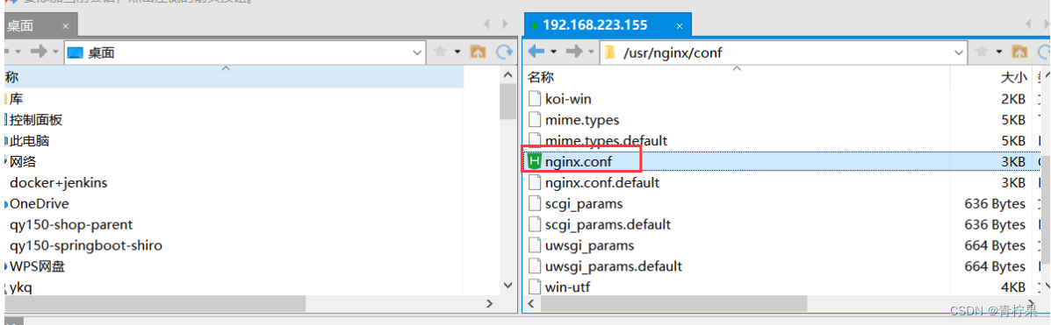The width and height of the screenshot is (1051, 325).
Task: Open back-history dropdown in the remote pane
Action: pyautogui.click(x=554, y=52)
